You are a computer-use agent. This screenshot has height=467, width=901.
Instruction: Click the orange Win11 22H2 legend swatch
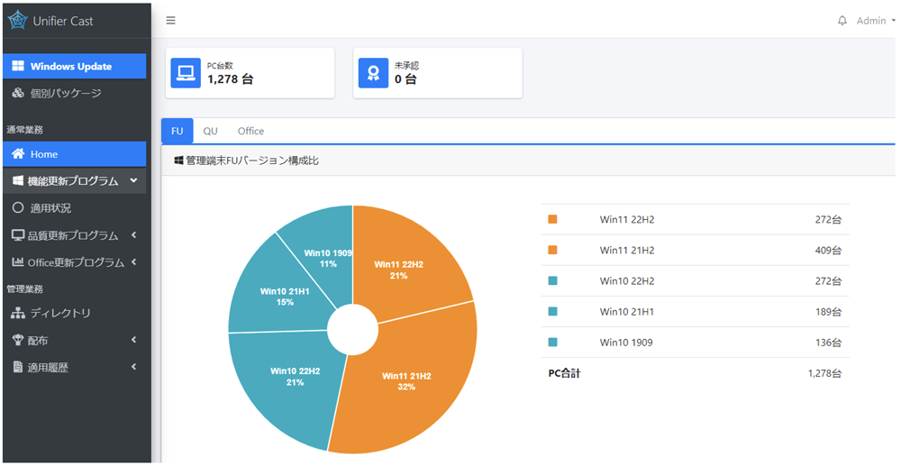tap(553, 219)
